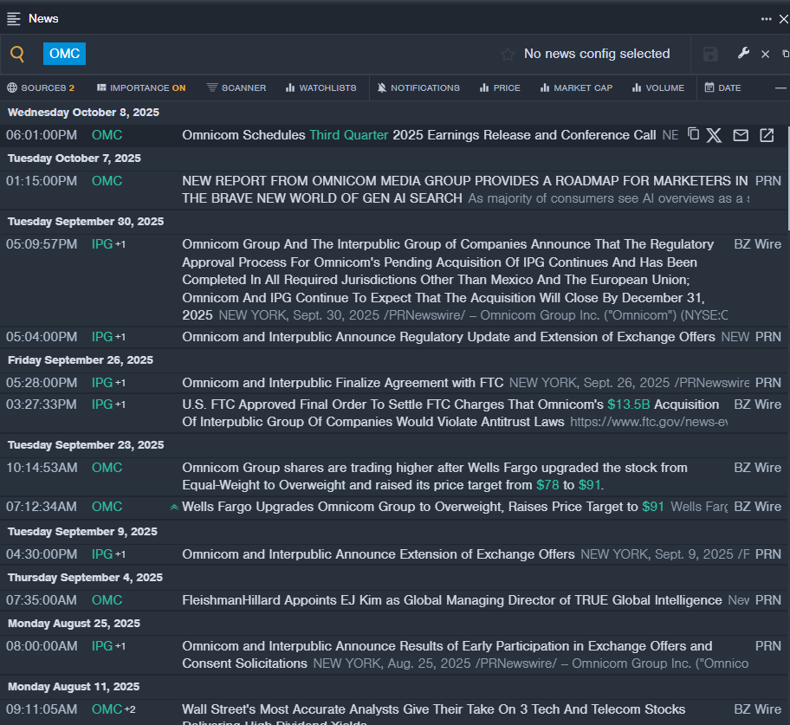Click the OMC ticker on FleishmanHillard story

107,600
